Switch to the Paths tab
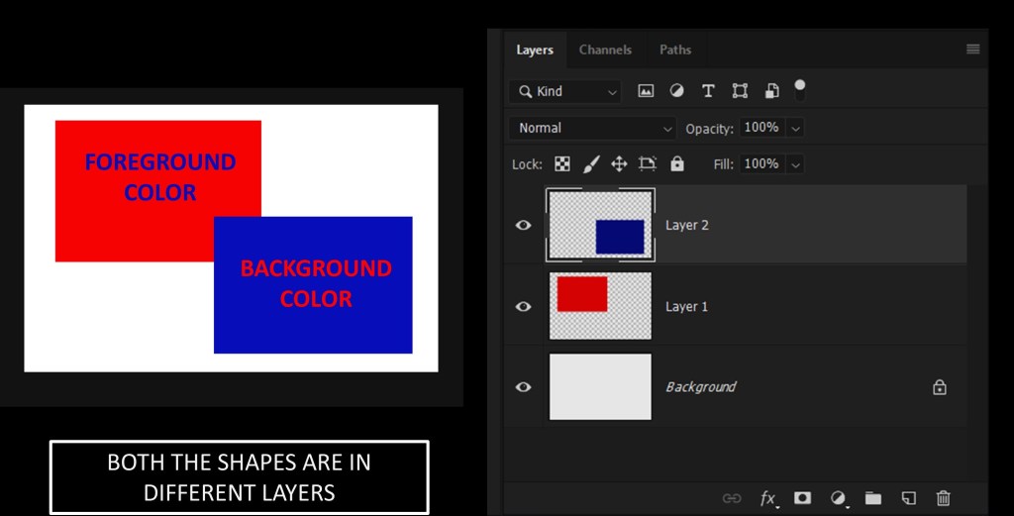This screenshot has height=516, width=1014. (675, 50)
